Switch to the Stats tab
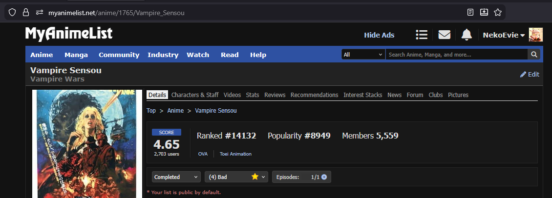This screenshot has height=198, width=552. tap(253, 95)
